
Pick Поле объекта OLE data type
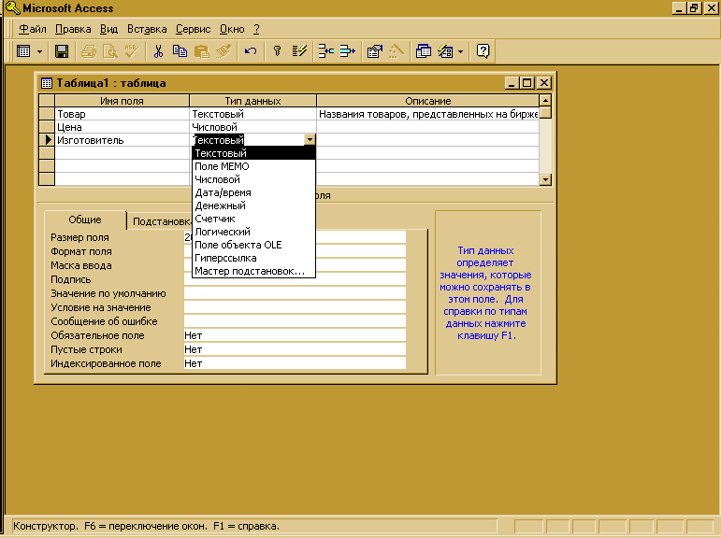coord(253,245)
